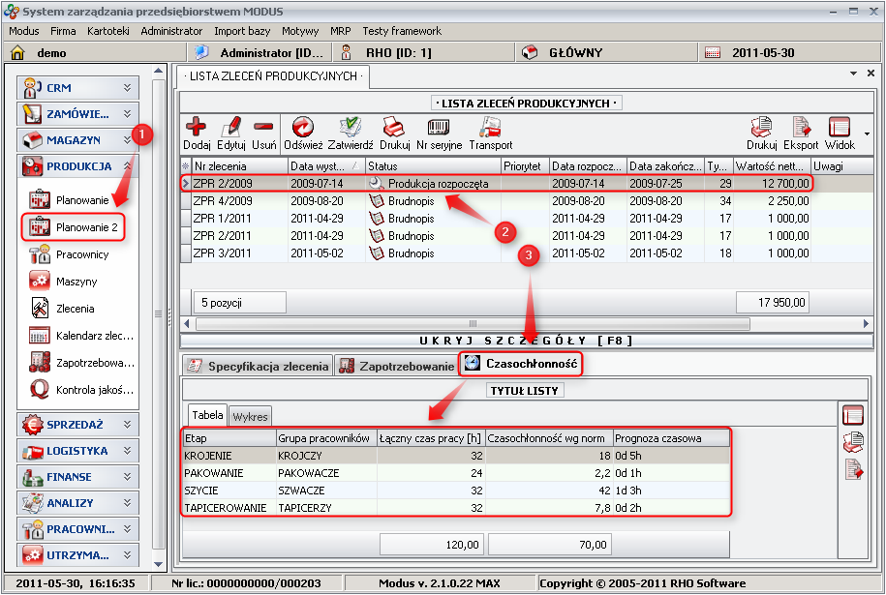886x595 pixels.
Task: Click the Transport toolbar icon
Action: tap(490, 128)
